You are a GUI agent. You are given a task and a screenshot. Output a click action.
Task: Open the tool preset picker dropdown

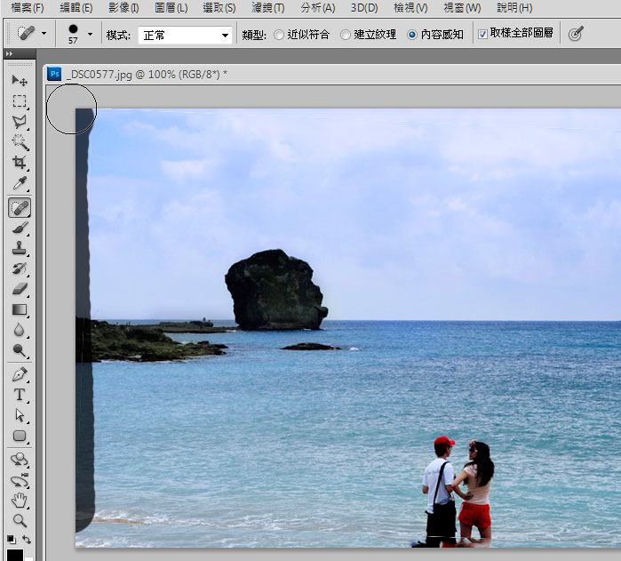(44, 34)
